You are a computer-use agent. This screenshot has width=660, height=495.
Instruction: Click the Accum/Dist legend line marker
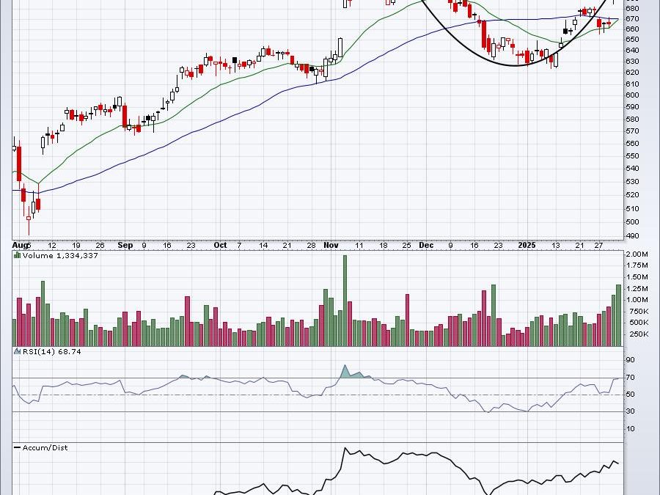click(18, 447)
